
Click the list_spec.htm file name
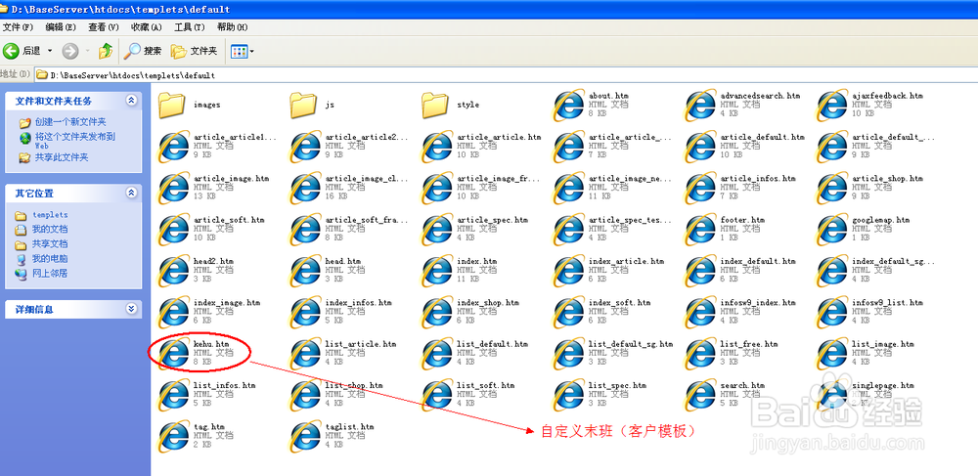[617, 386]
